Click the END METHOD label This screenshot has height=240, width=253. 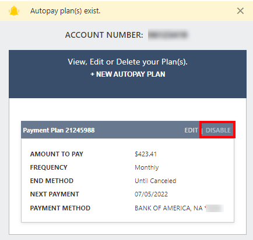(x=52, y=181)
